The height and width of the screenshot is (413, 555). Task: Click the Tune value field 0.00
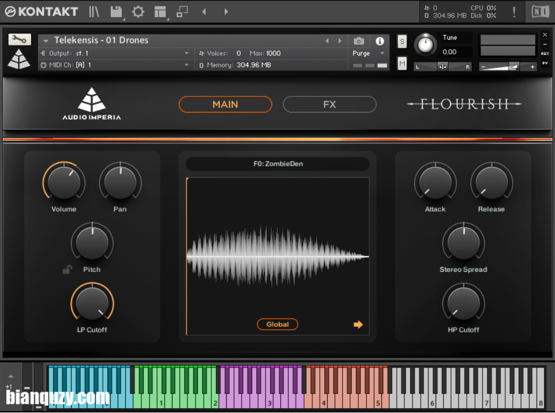point(449,52)
